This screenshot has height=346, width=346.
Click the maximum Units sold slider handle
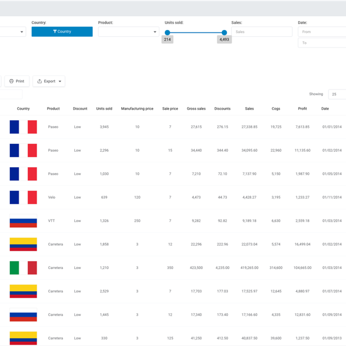[224, 33]
